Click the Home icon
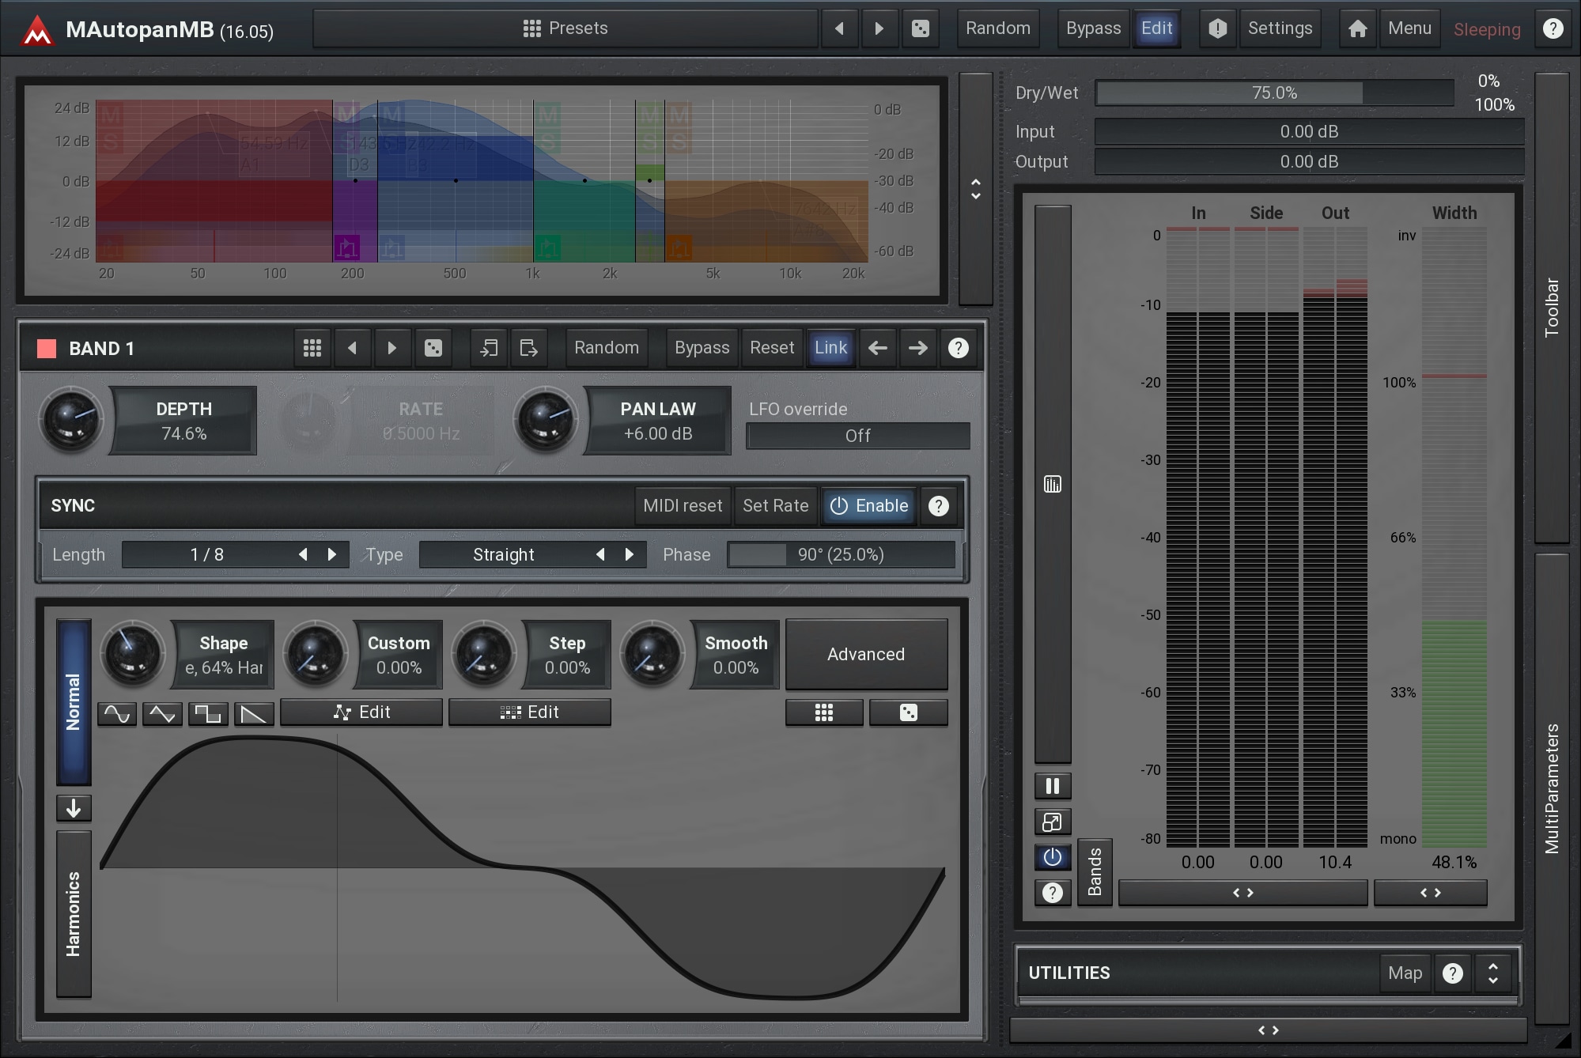Viewport: 1581px width, 1058px height. 1358,28
